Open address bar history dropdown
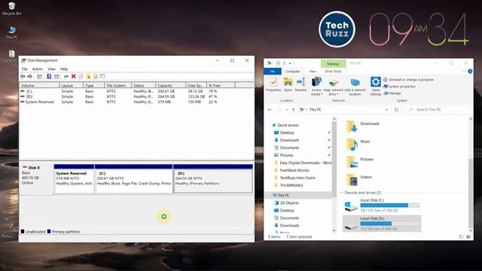Image resolution: width=482 pixels, height=271 pixels. coord(386,110)
